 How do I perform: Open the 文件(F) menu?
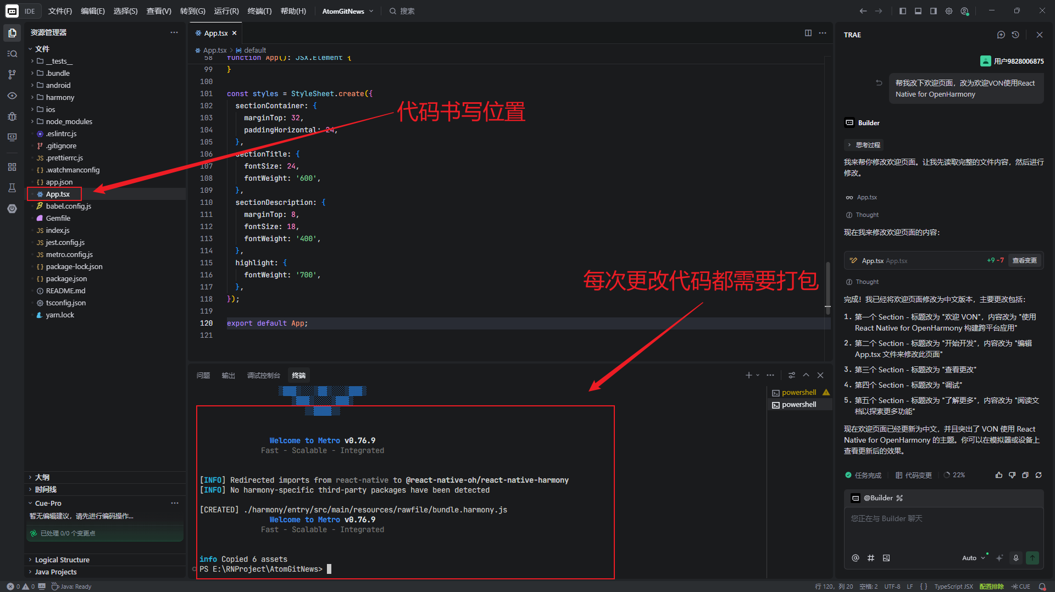pos(60,11)
